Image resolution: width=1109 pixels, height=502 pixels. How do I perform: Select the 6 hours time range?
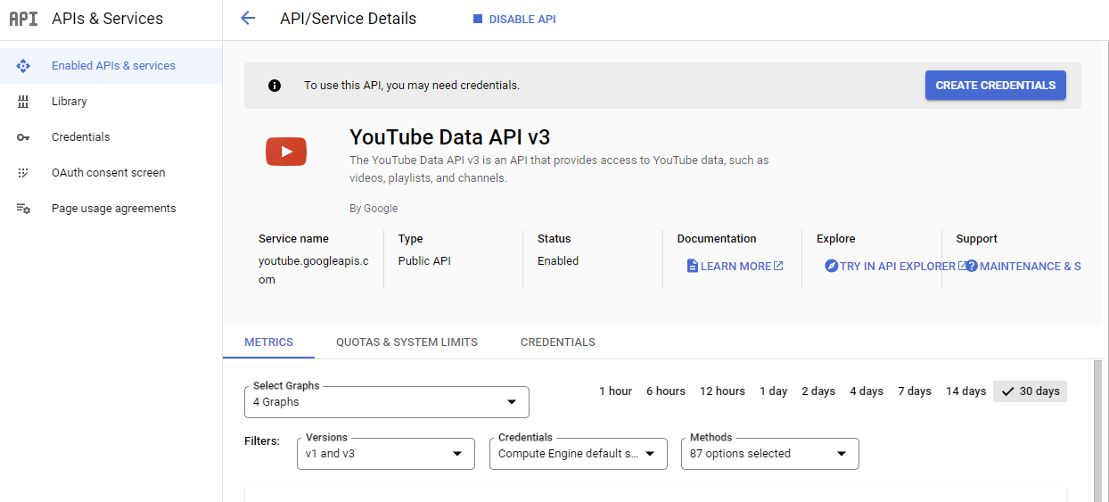[x=666, y=391]
